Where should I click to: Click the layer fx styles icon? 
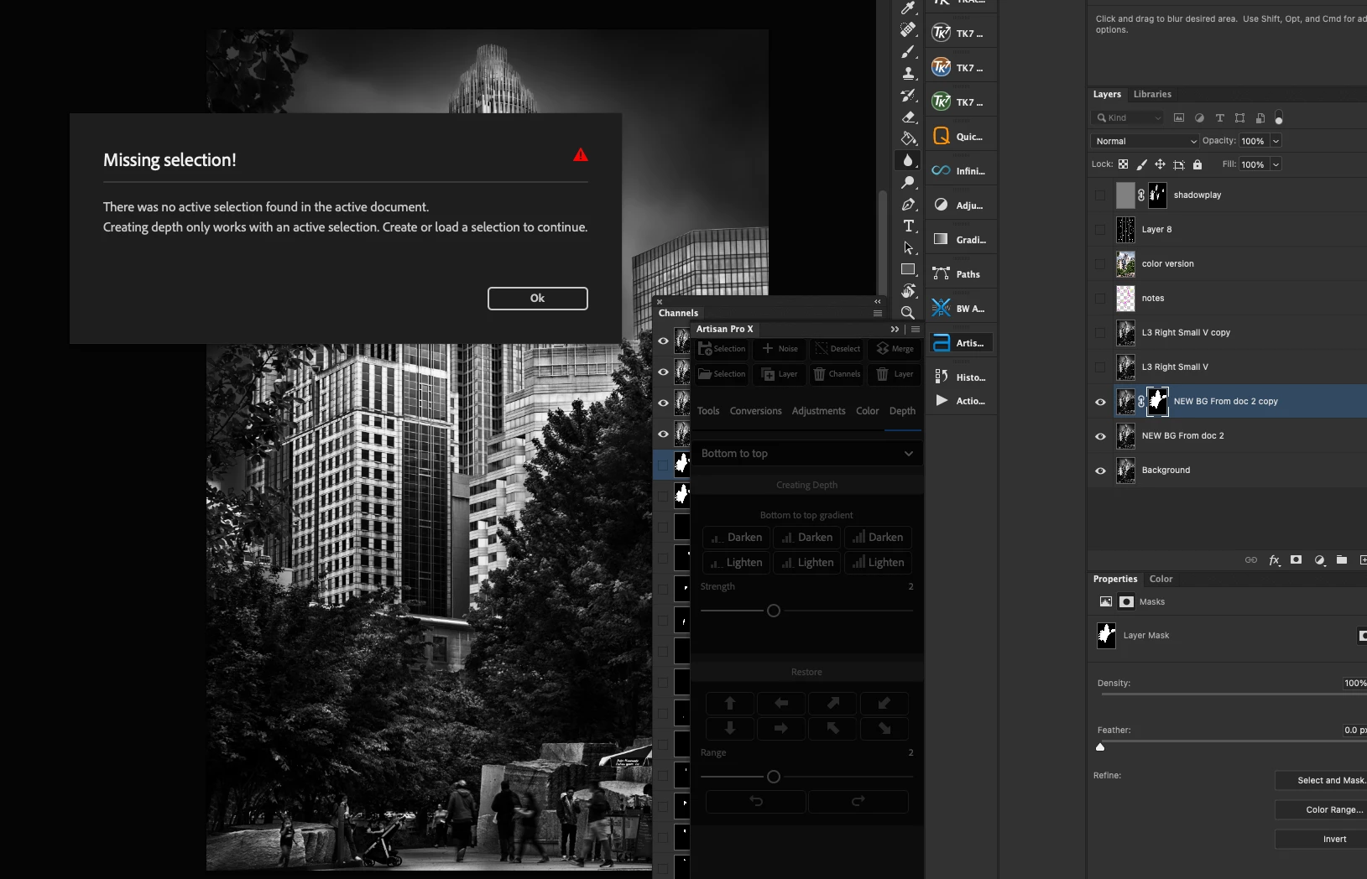point(1274,560)
